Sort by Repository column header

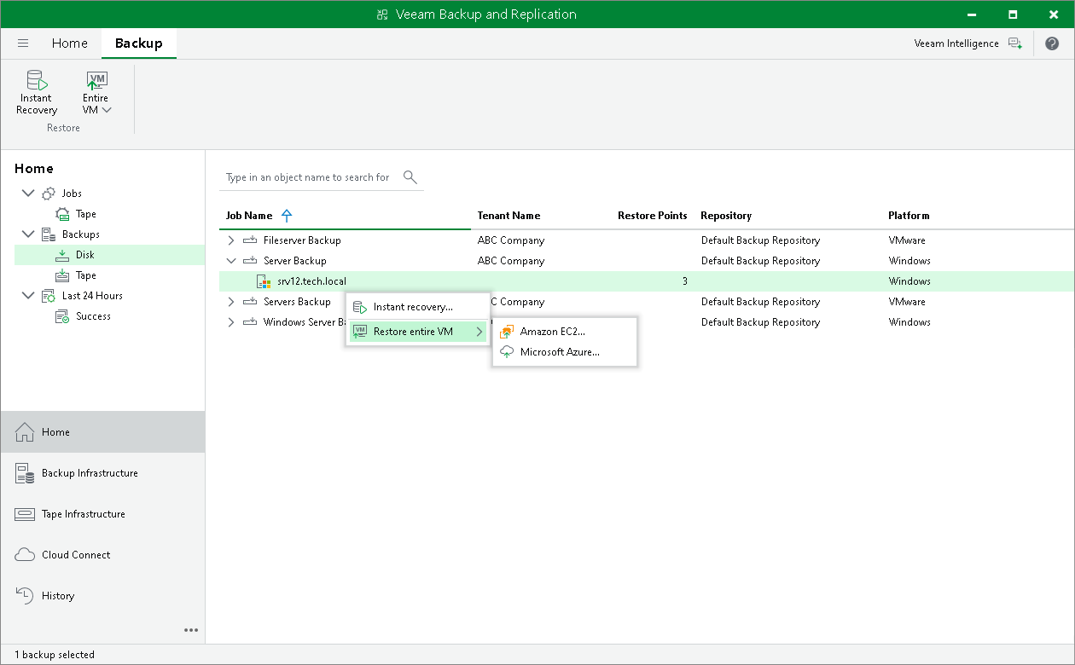[726, 216]
